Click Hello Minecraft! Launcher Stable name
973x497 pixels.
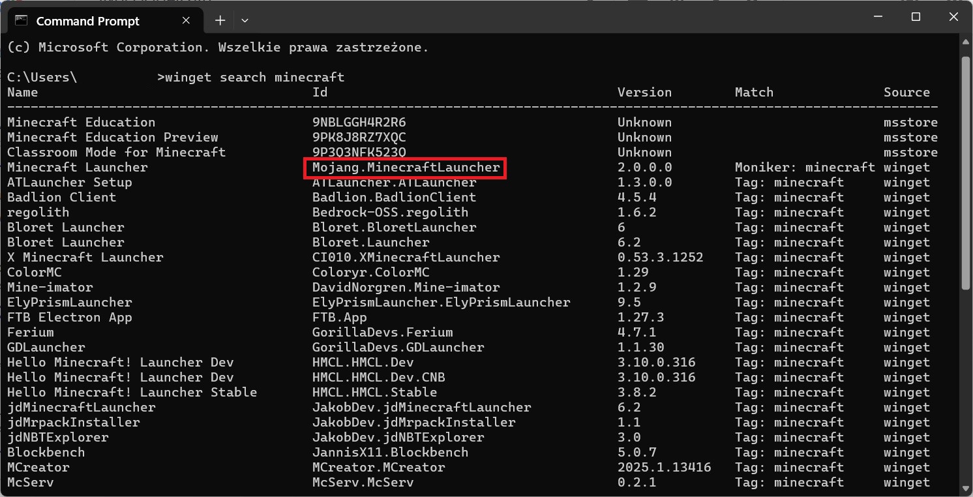[x=132, y=393]
